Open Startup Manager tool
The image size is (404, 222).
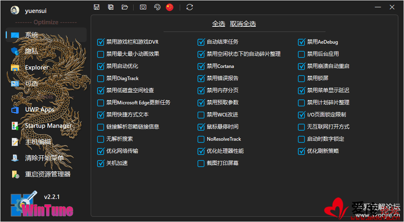coord(47,125)
